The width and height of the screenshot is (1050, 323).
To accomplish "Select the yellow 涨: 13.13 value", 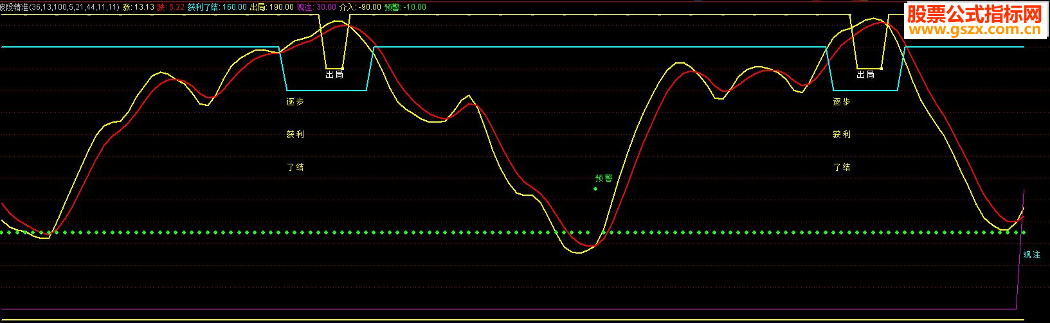I will pyautogui.click(x=138, y=7).
